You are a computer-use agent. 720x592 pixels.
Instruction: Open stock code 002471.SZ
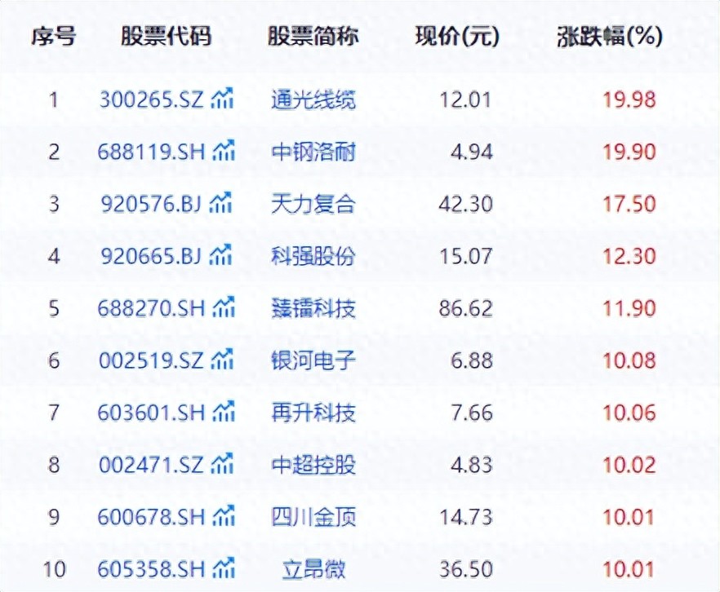tap(151, 466)
